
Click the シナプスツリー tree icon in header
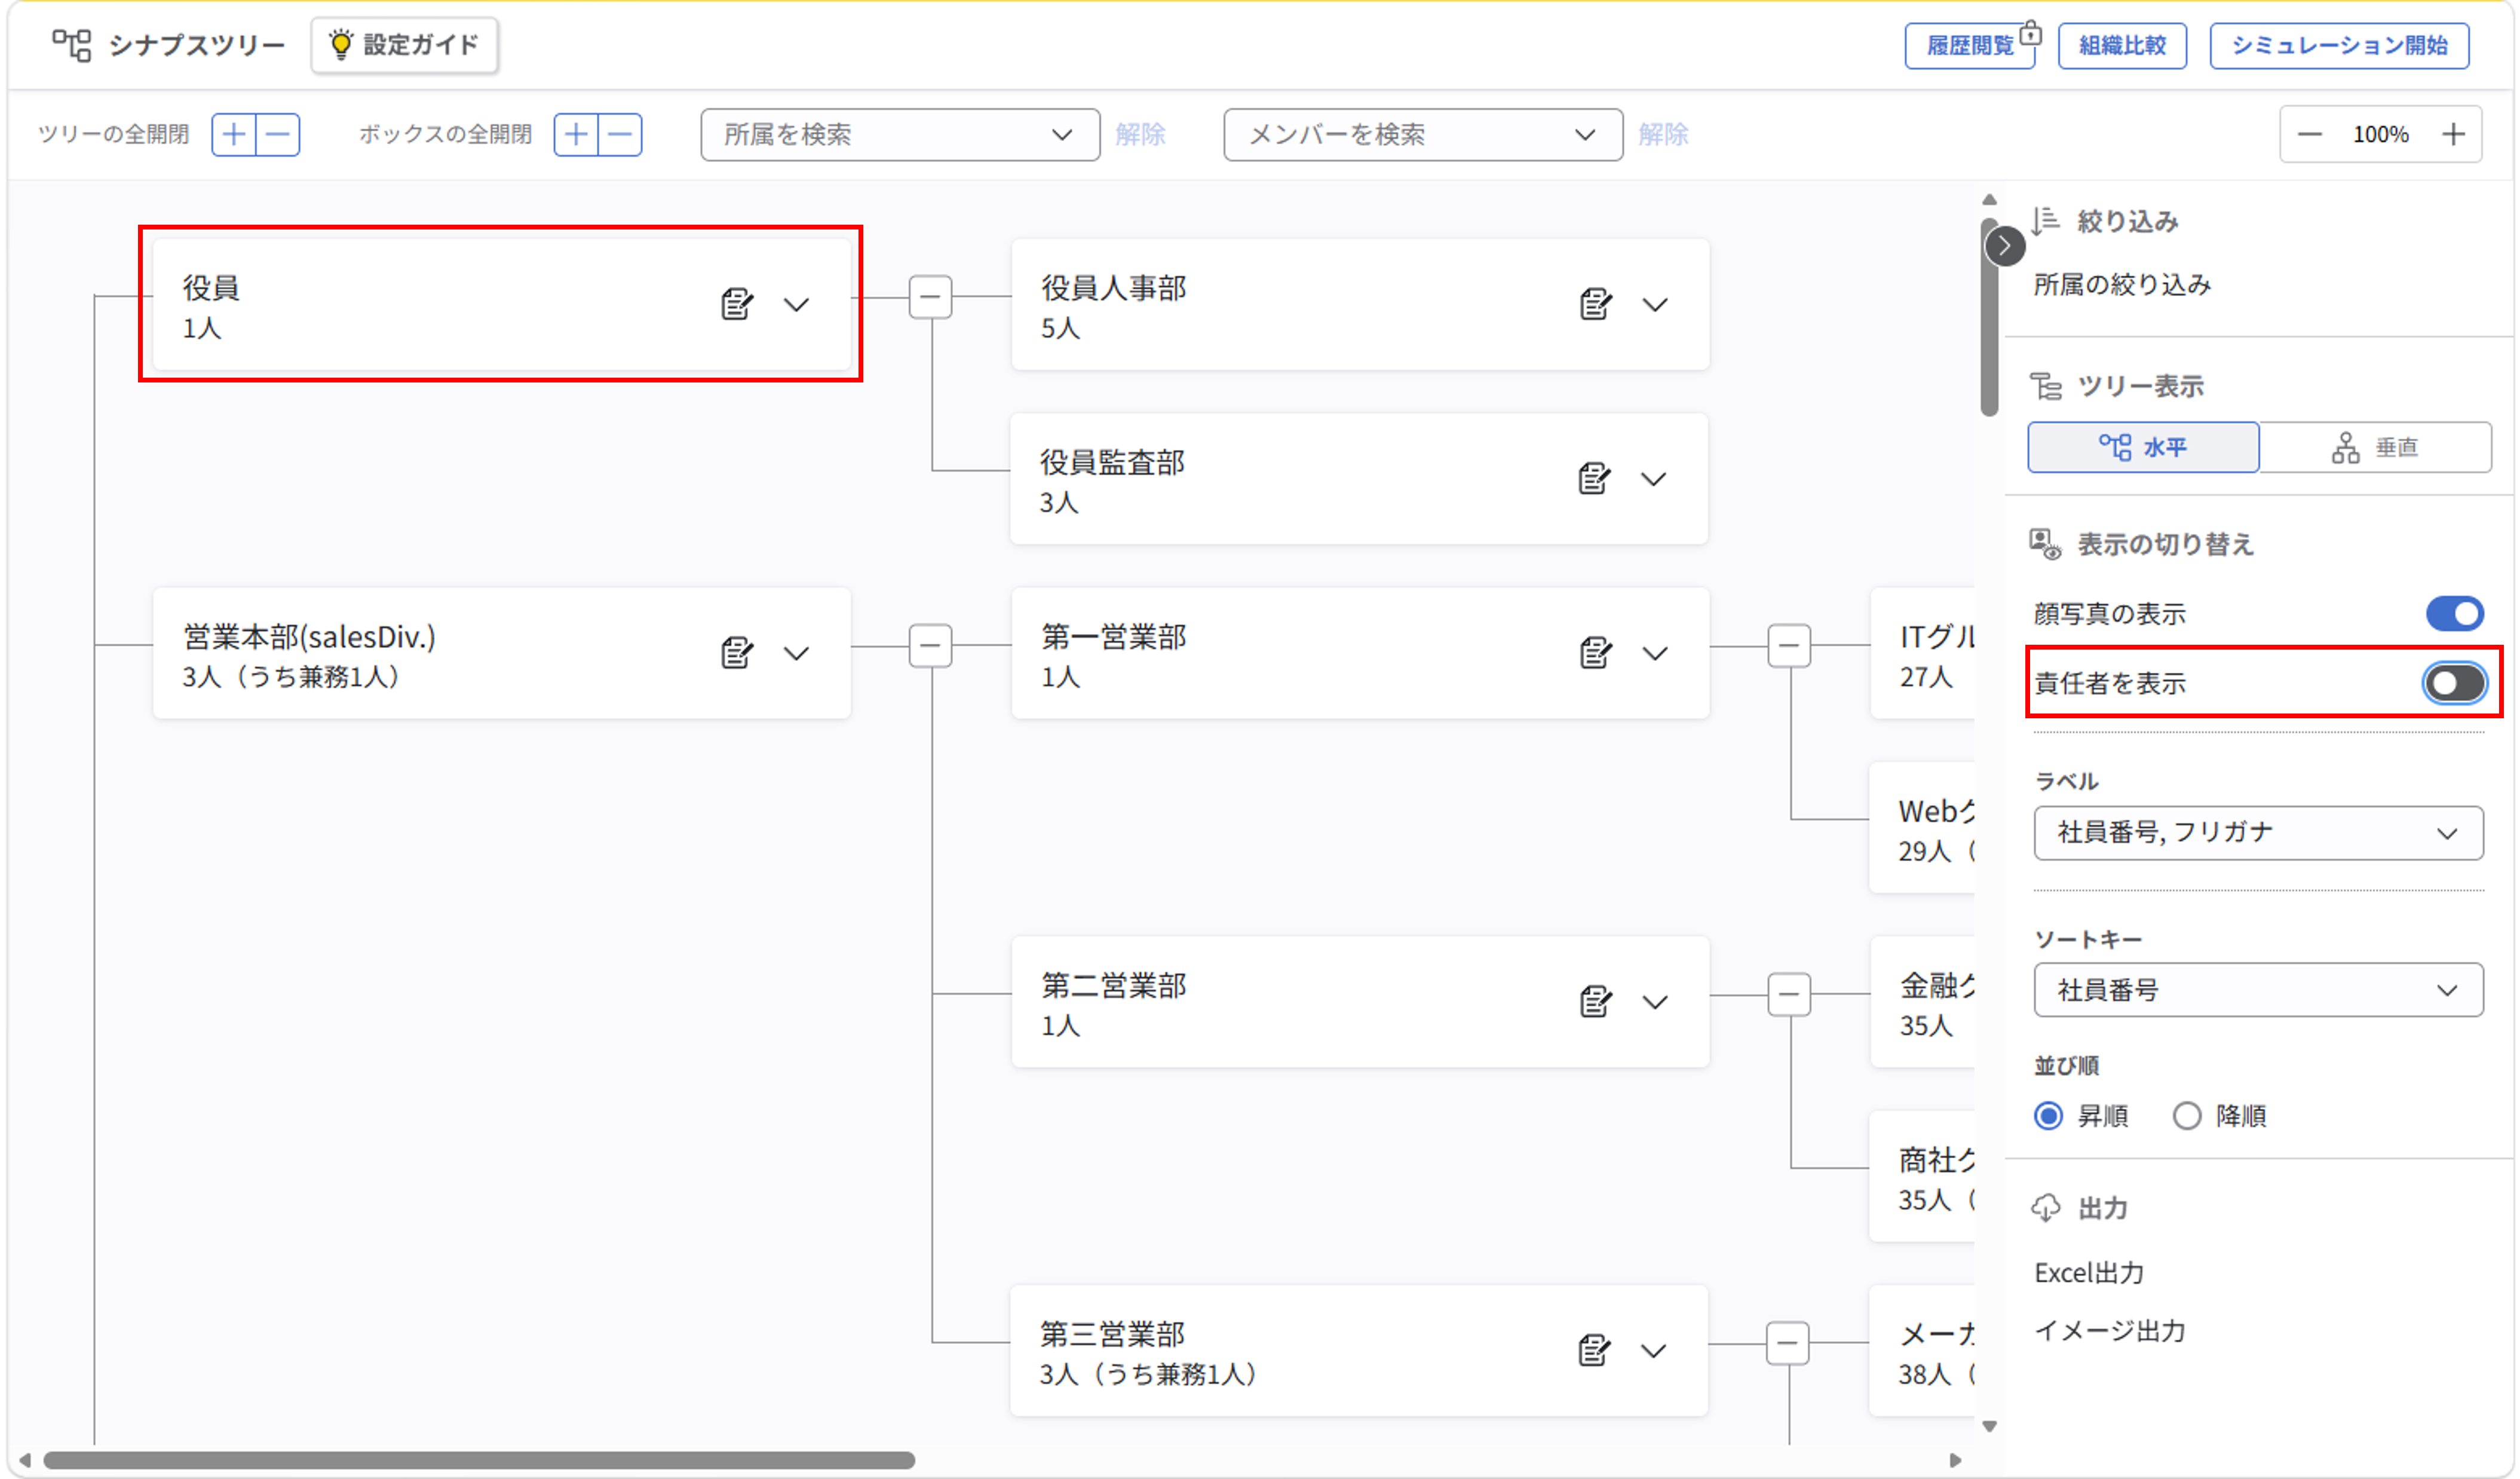pyautogui.click(x=71, y=45)
